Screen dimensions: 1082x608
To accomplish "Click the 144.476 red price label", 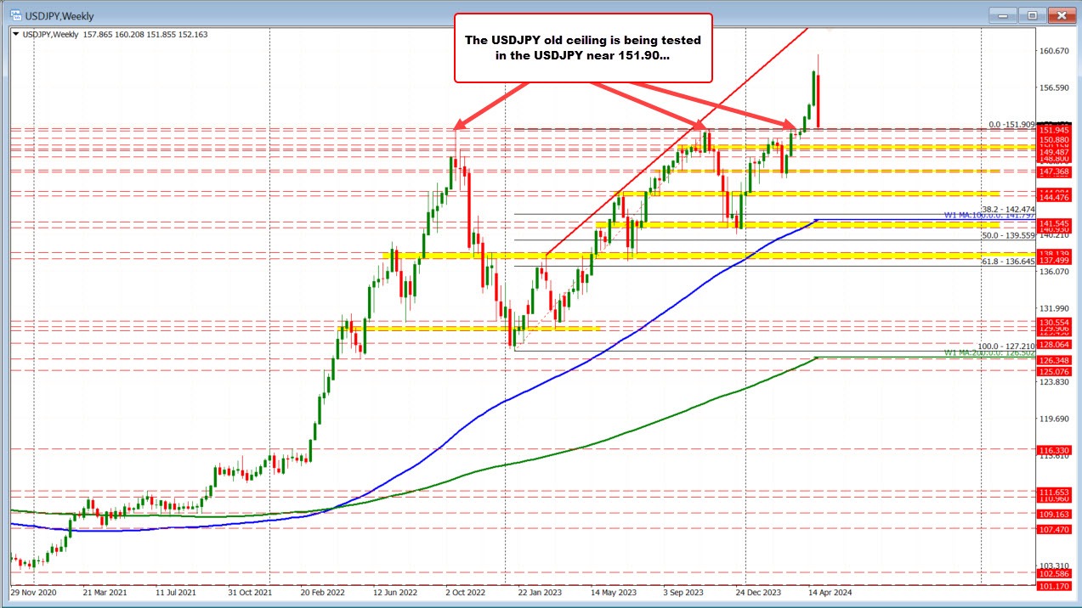I will click(x=1054, y=198).
